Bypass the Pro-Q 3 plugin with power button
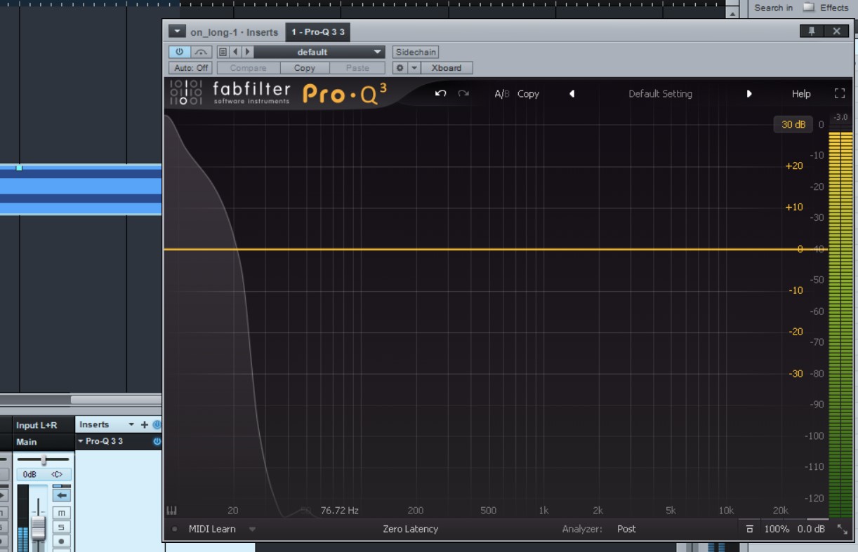The height and width of the screenshot is (552, 858). (179, 52)
